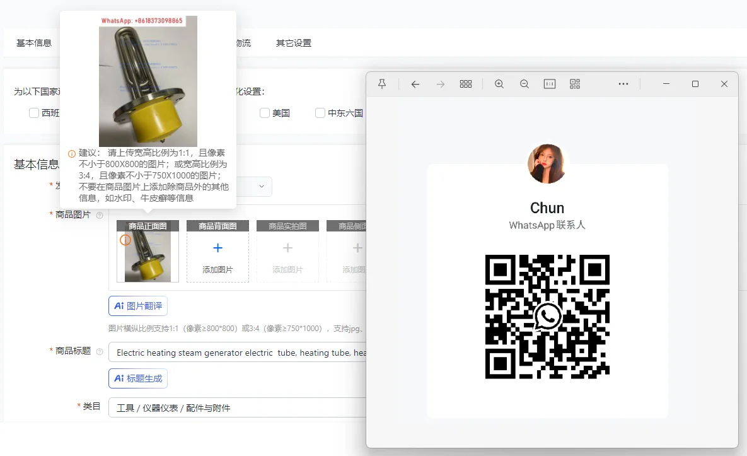Click the AI 标题生成 button
The width and height of the screenshot is (747, 456).
tap(138, 378)
